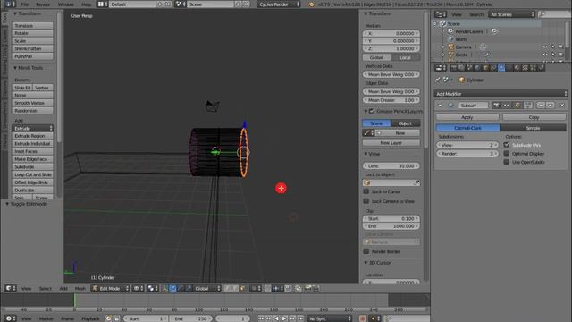Open the Object properties cube tab
Screen dimensions: 572x322
[485, 68]
